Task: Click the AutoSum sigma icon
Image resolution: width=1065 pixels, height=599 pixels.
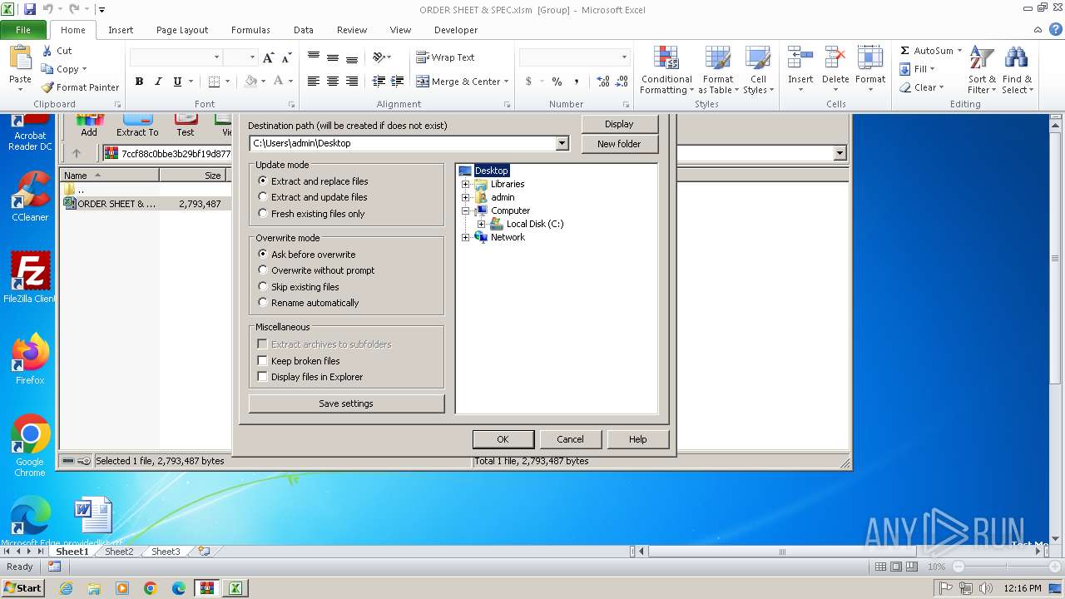Action: (x=904, y=51)
